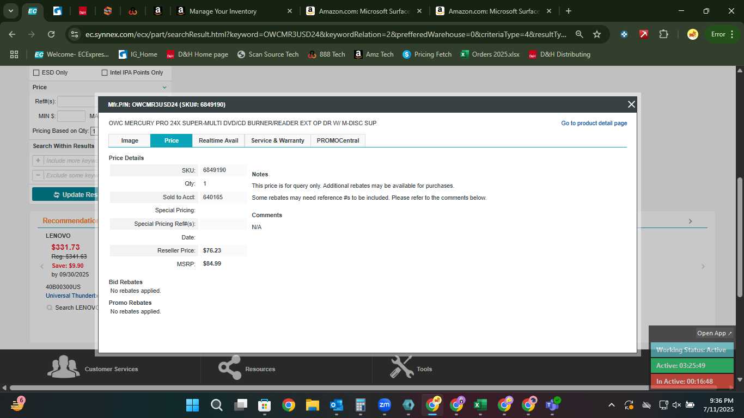
Task: Open the D&H Distributing bookmark
Action: click(x=559, y=54)
